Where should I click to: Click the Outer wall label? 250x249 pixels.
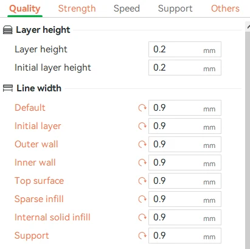click(x=36, y=144)
